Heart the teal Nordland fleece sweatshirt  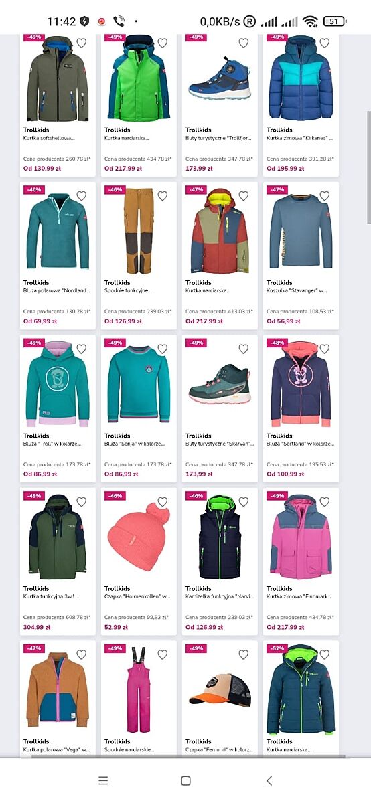(81, 196)
